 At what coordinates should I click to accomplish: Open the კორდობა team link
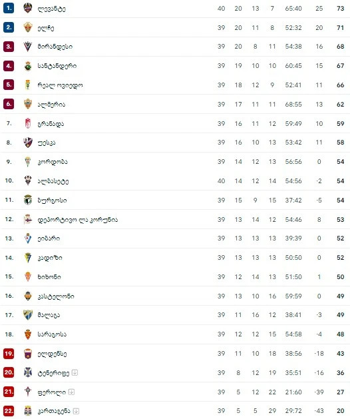53,162
